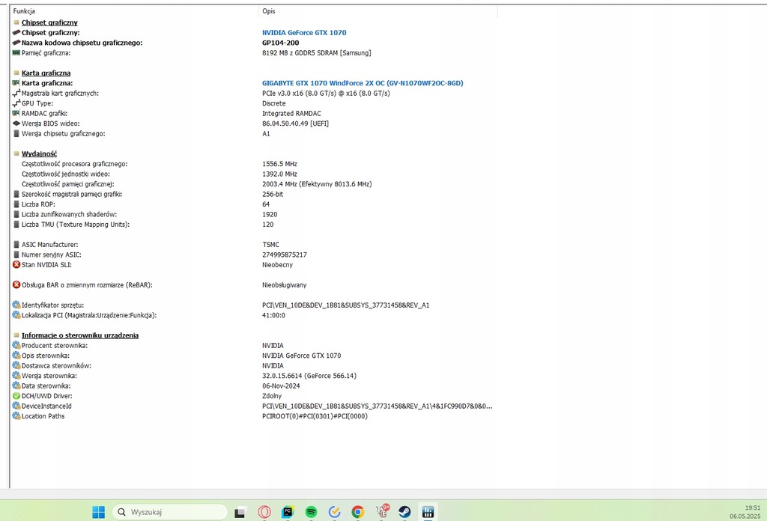Click the chip icon beside Wersja BIOS wideo
The image size is (767, 521).
pyautogui.click(x=16, y=124)
